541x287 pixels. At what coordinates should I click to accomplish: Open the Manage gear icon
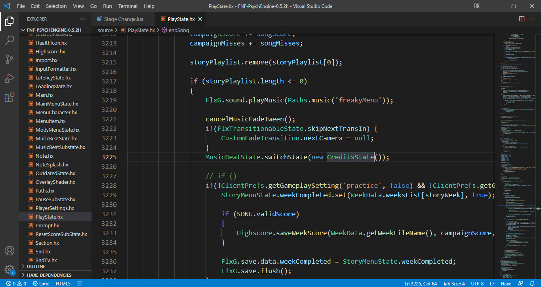10,270
